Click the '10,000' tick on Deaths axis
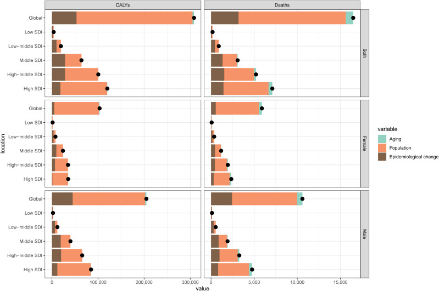439x291 pixels. pyautogui.click(x=297, y=282)
